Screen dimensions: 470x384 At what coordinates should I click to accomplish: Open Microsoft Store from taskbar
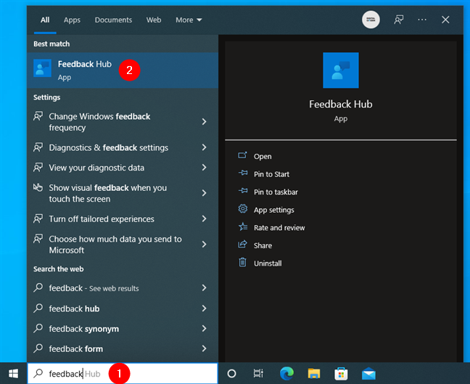(341, 374)
